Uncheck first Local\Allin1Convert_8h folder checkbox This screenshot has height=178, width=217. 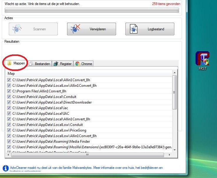[x=9, y=80]
